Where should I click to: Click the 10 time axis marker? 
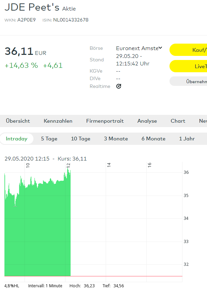point(28,165)
